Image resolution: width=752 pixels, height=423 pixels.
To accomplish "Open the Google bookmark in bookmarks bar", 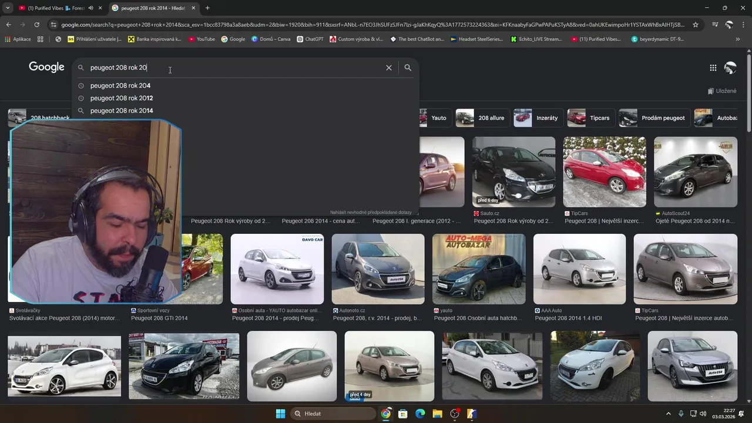I will coord(233,39).
